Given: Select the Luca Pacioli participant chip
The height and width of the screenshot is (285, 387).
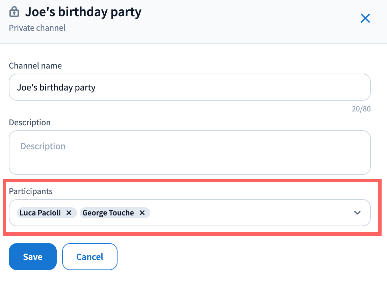Looking at the screenshot, I should [40, 213].
